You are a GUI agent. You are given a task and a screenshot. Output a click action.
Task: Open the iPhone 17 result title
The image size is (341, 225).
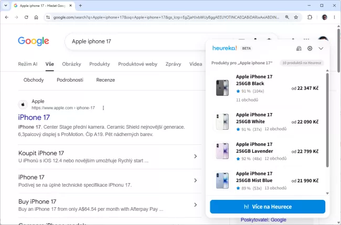tap(34, 117)
